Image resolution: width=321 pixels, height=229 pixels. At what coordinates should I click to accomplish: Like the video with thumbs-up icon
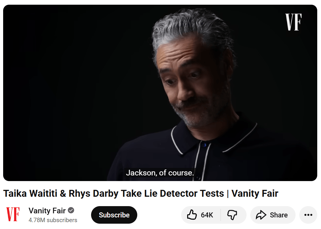192,215
